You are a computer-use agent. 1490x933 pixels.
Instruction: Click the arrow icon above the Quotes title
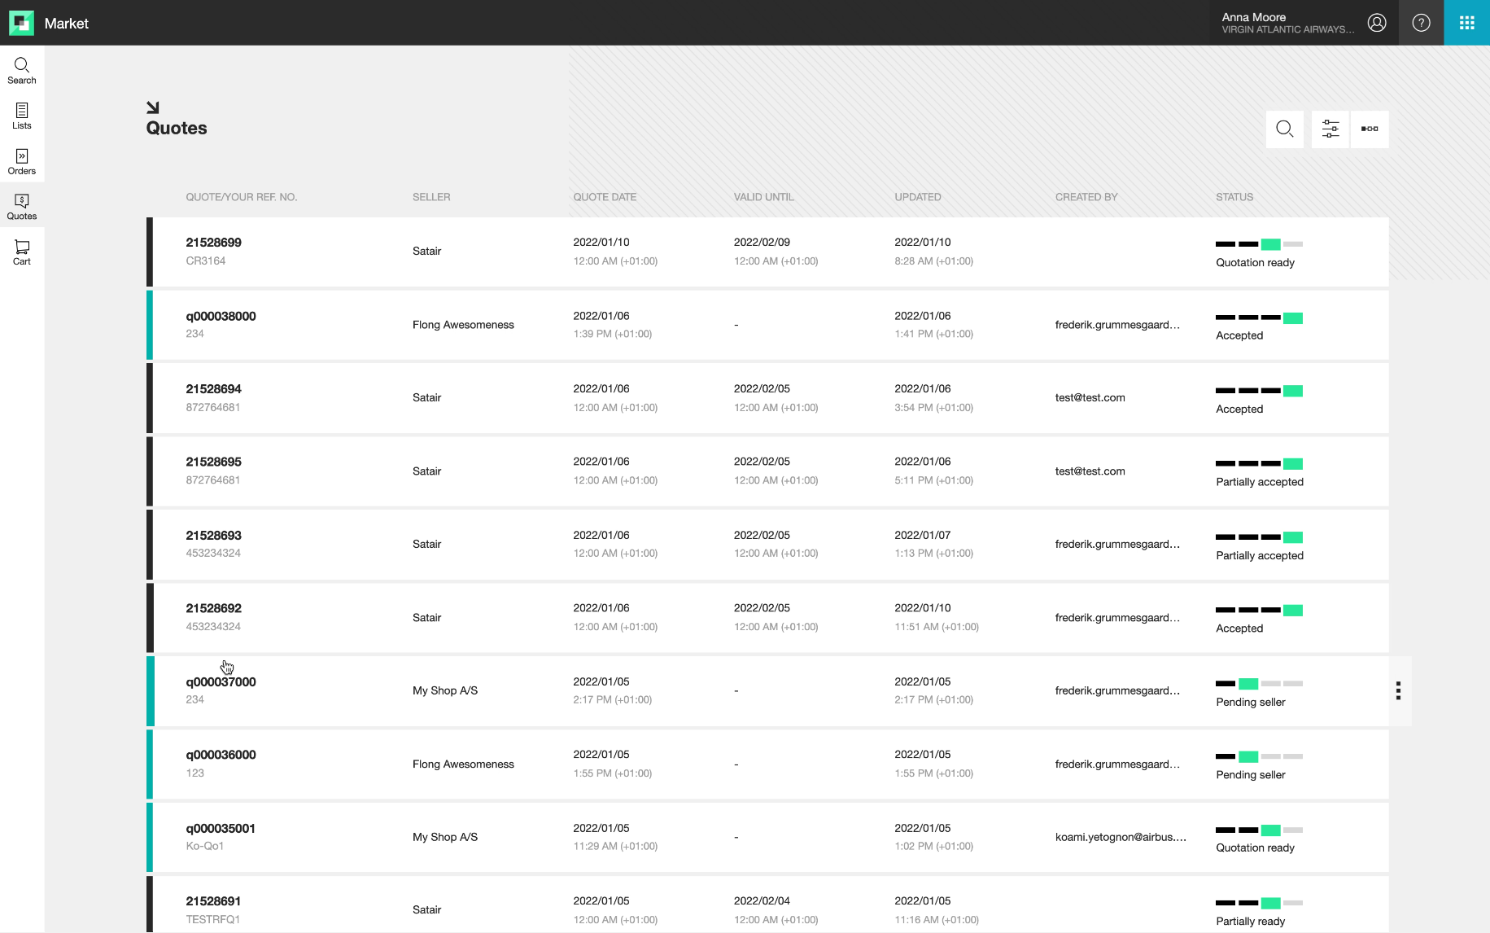pyautogui.click(x=152, y=107)
